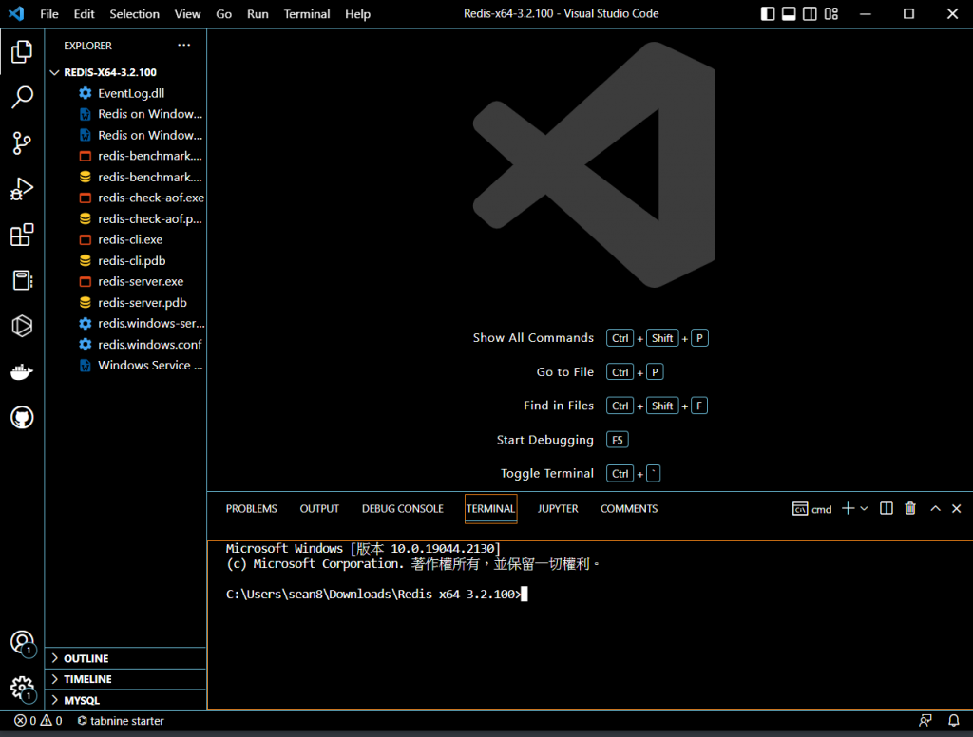Open the Help menu
The width and height of the screenshot is (973, 737).
click(357, 13)
